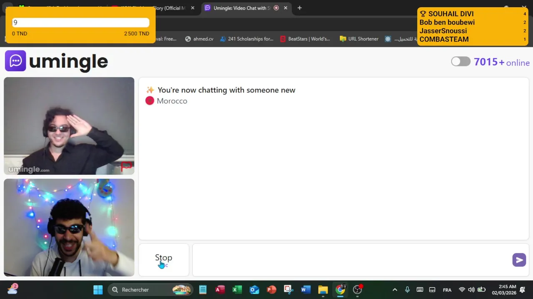Send message with the purple arrow button
Viewport: 533px width, 299px height.
pos(519,260)
